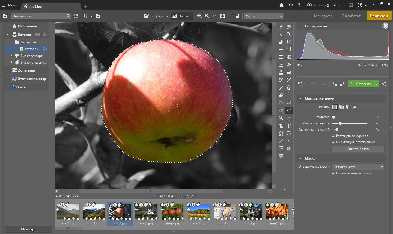Select the Pan hand tool
The image size is (393, 234).
281,42
